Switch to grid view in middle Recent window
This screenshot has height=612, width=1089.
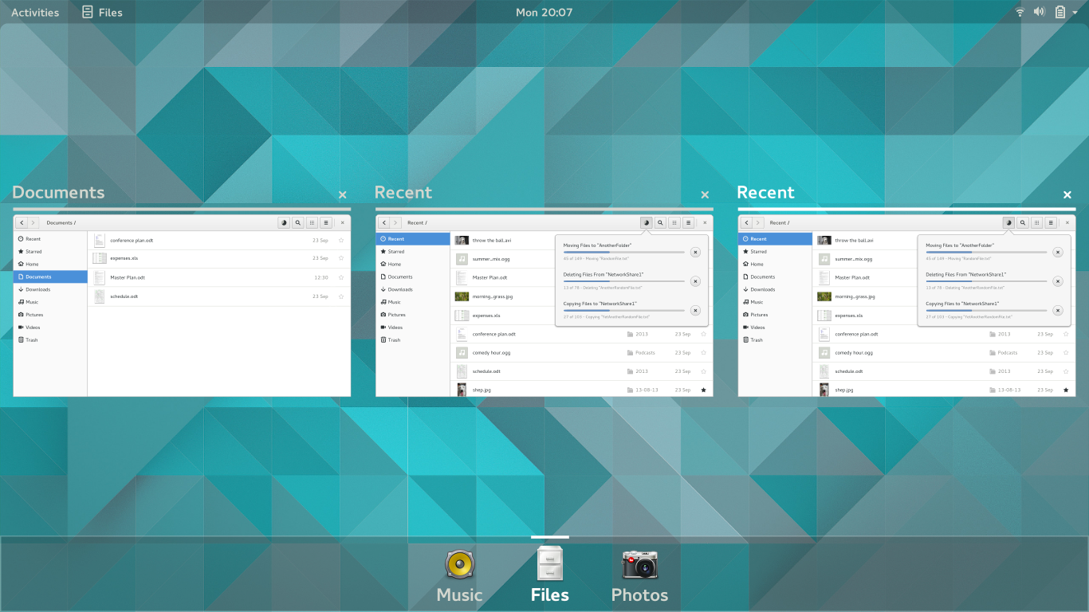674,223
